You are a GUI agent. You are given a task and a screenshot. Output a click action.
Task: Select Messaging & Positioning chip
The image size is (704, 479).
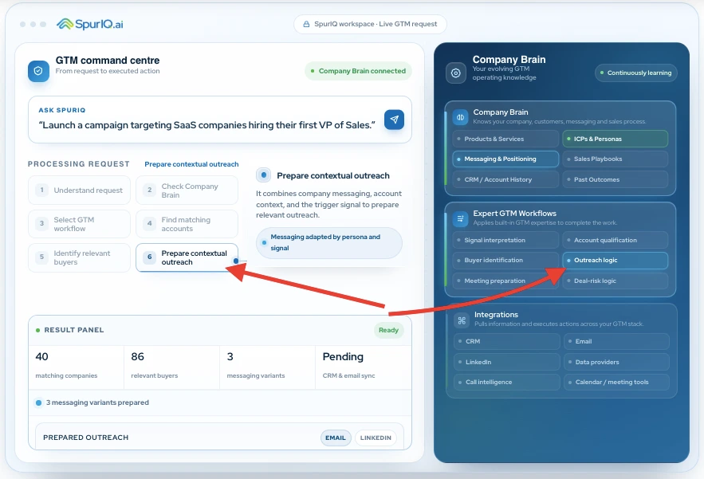[x=505, y=159]
